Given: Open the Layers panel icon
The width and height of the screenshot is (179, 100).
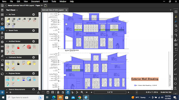Looking at the screenshot, I should pyautogui.click(x=2, y=24).
